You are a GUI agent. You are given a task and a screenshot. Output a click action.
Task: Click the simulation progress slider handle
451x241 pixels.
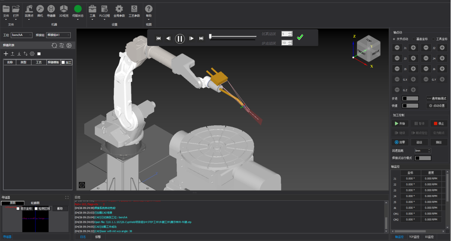(210, 36)
